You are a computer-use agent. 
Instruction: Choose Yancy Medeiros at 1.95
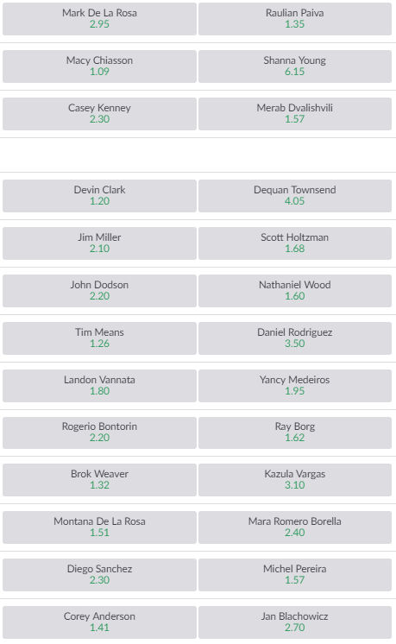pyautogui.click(x=295, y=386)
